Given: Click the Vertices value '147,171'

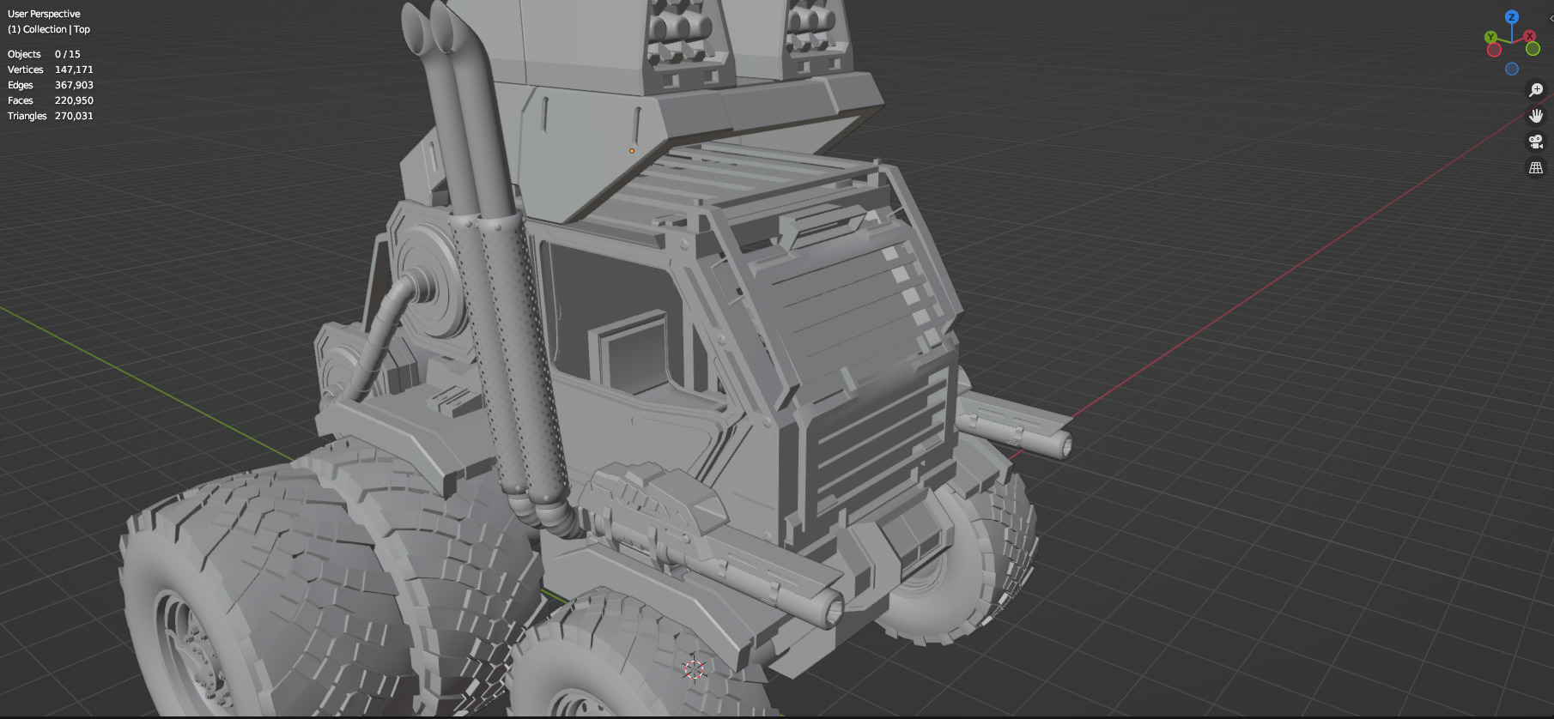Looking at the screenshot, I should [x=74, y=69].
